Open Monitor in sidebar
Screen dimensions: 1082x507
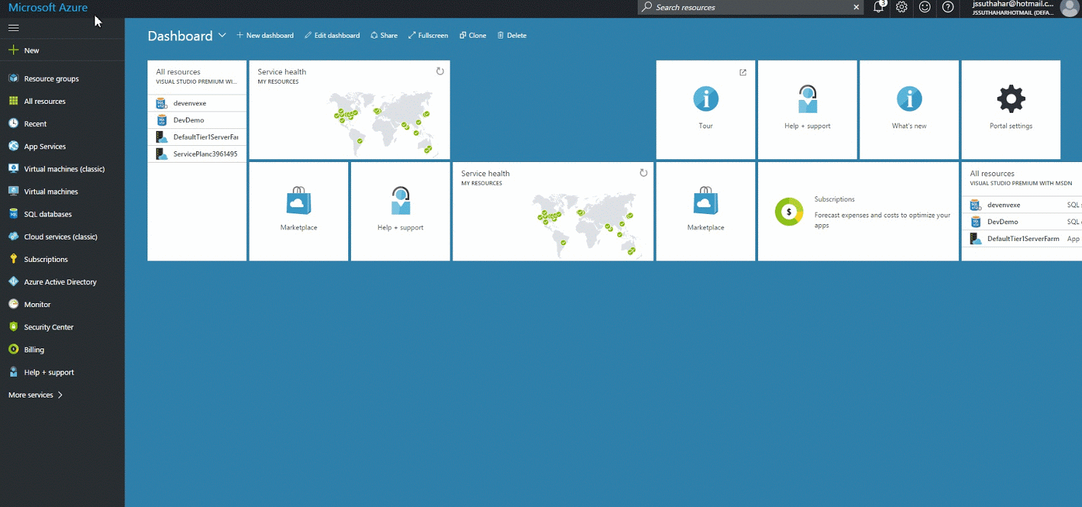point(62,304)
